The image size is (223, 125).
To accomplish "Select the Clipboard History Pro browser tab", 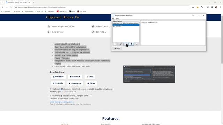I will tap(18, 2).
